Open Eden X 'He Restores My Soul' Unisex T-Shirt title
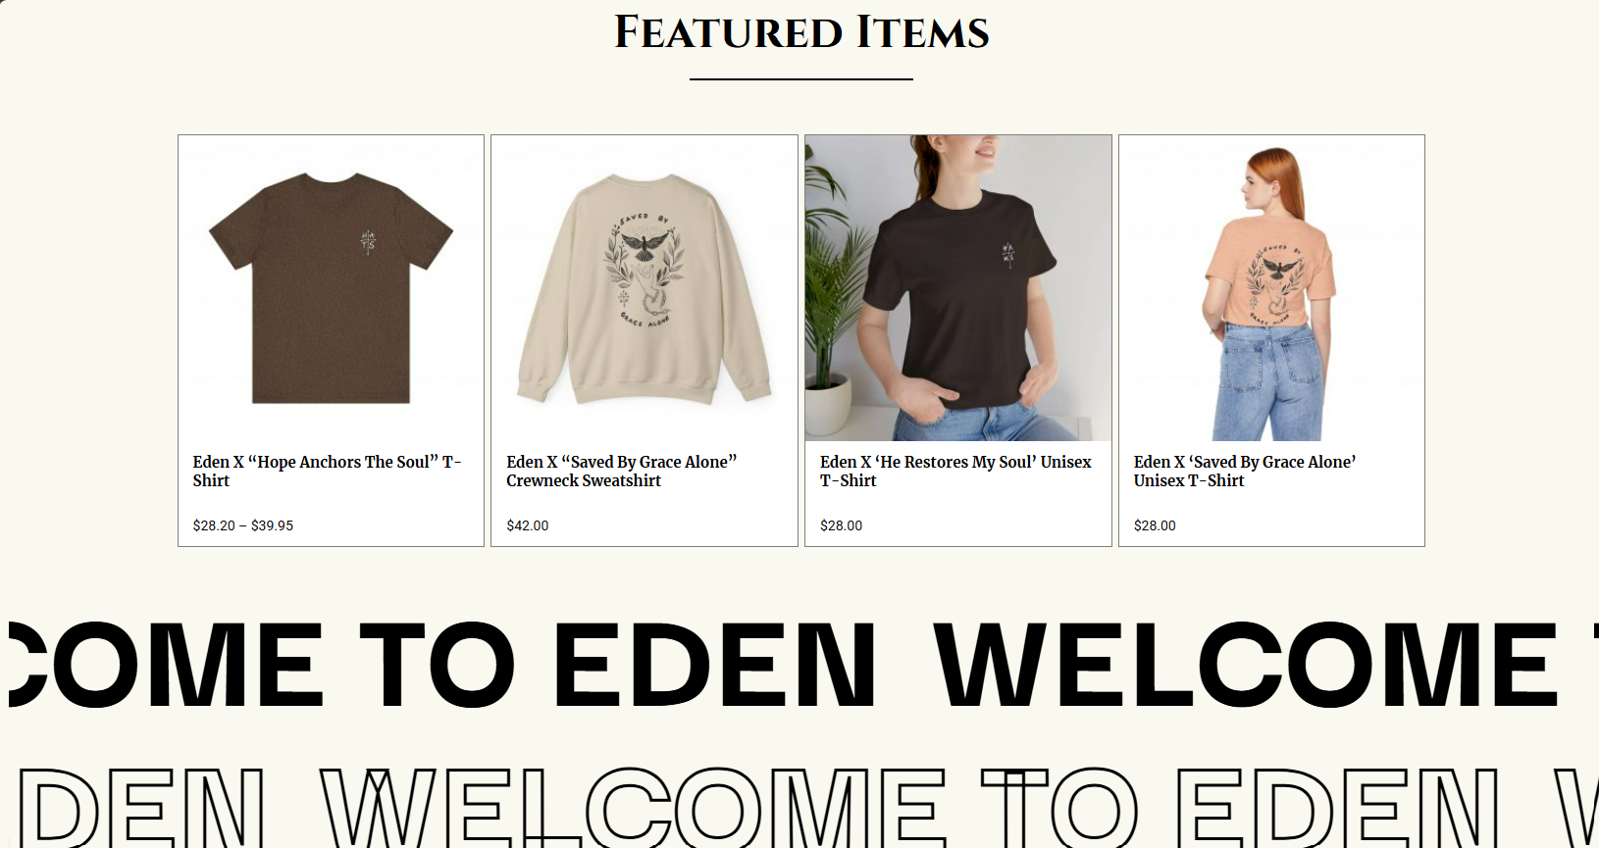Image resolution: width=1599 pixels, height=848 pixels. pyautogui.click(x=955, y=471)
